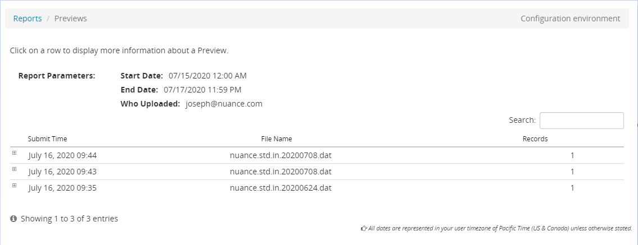
Task: Expand the July 16, 2020 09:44 row
Action: (x=14, y=153)
